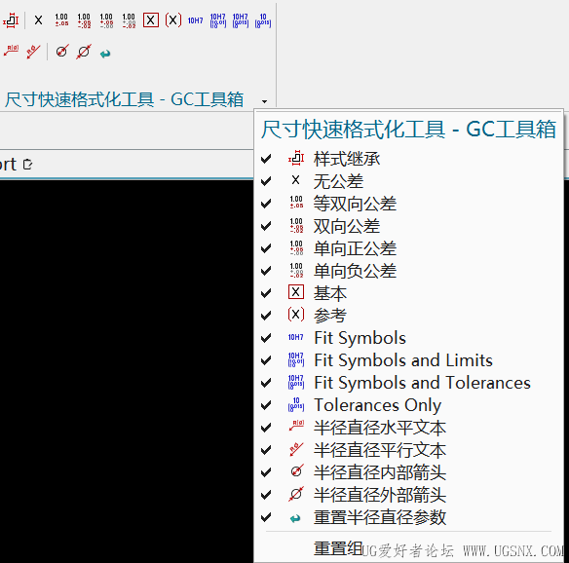Click the dropdown header 尺寸快速格式化工具 - GC工具箱

click(x=408, y=130)
